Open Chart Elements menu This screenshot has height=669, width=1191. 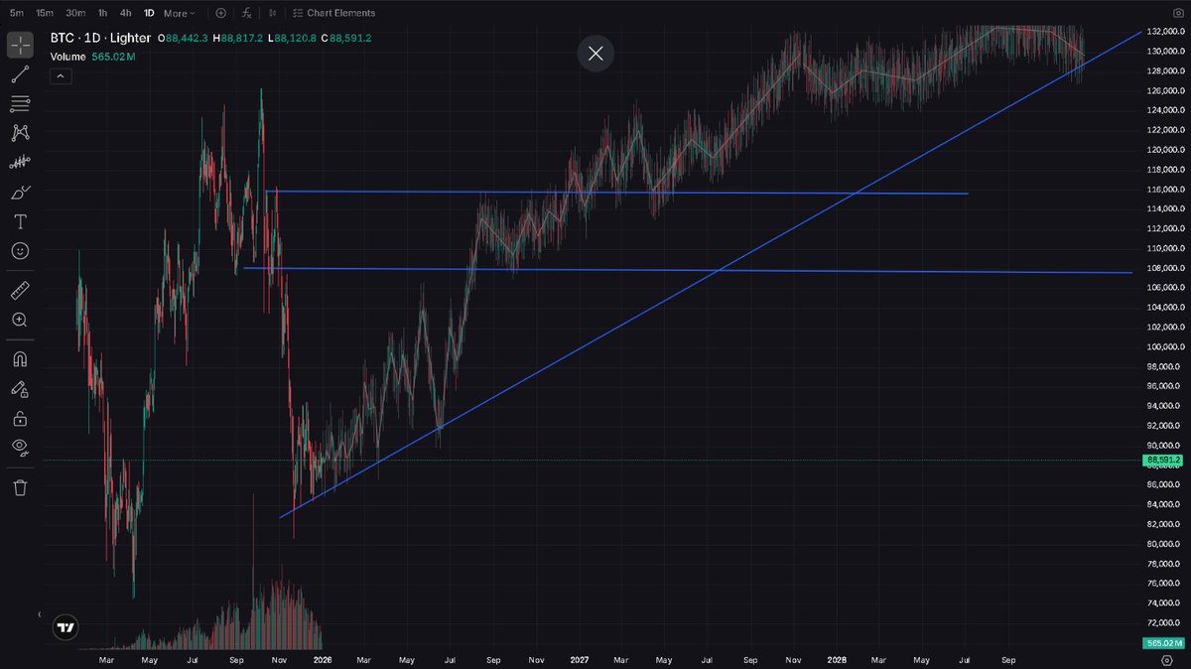(x=334, y=13)
